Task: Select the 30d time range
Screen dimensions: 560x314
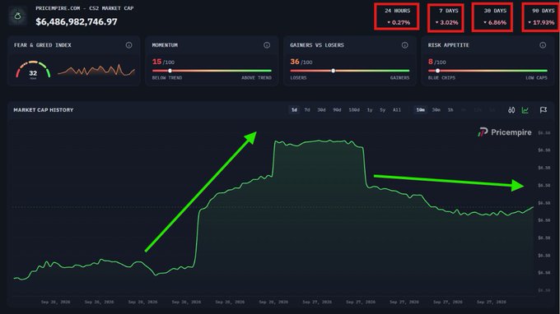Action: tap(321, 110)
